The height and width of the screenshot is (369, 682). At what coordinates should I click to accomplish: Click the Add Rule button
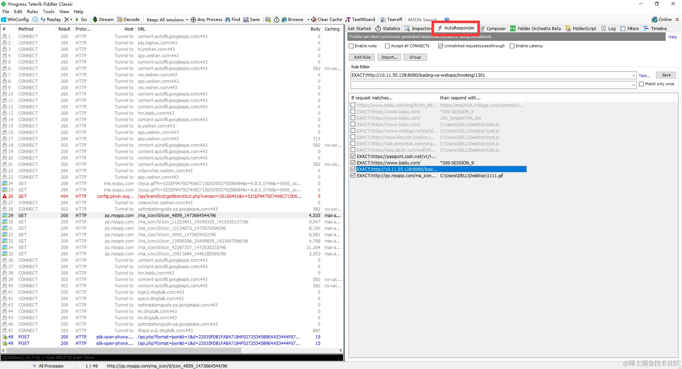pyautogui.click(x=362, y=57)
